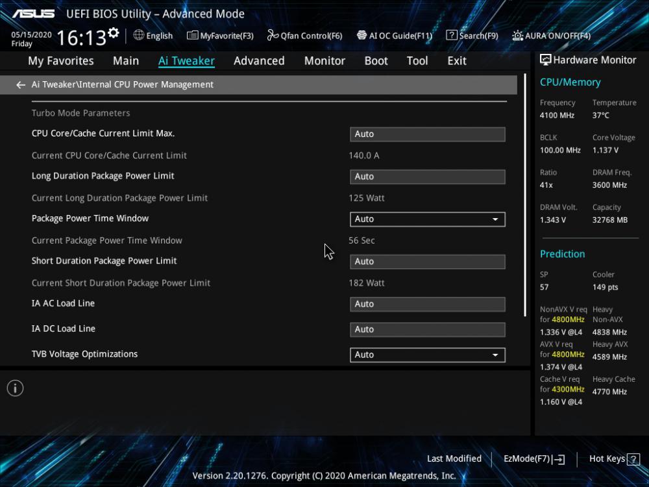Click the Hot Keys question mark icon
Viewport: 649px width, 487px height.
pos(633,459)
